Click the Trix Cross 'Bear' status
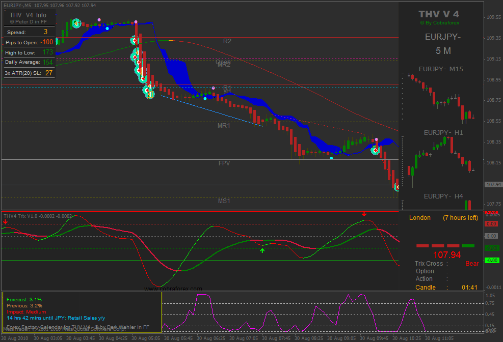Screen dimensions: 503x342 point(472,264)
